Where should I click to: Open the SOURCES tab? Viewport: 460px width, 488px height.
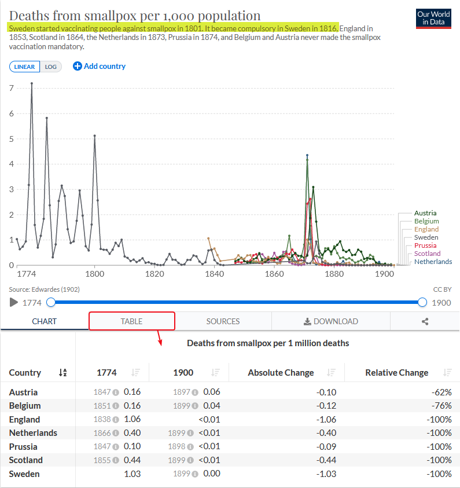tap(223, 321)
